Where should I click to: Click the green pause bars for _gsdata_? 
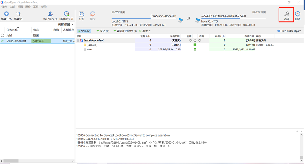pyautogui.click(x=195, y=45)
